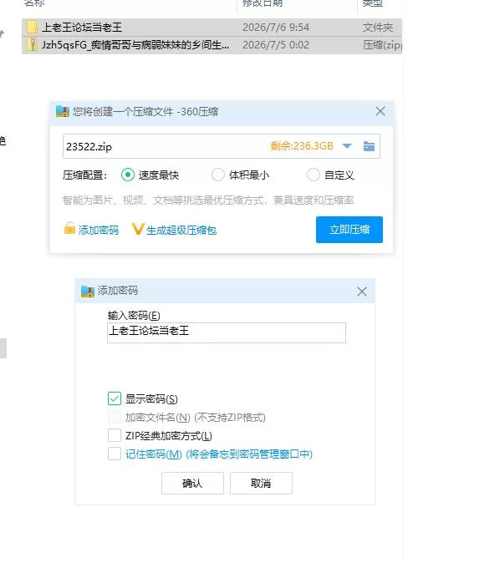The image size is (500, 563).
Task: Click the 360压缩 icon in 添加密码 dialog title
Action: (x=87, y=292)
